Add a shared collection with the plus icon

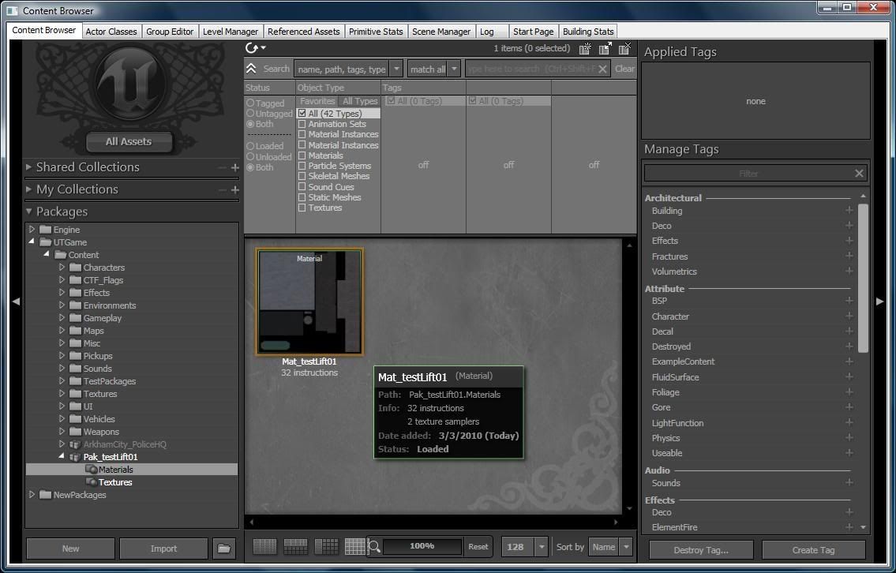pyautogui.click(x=235, y=167)
